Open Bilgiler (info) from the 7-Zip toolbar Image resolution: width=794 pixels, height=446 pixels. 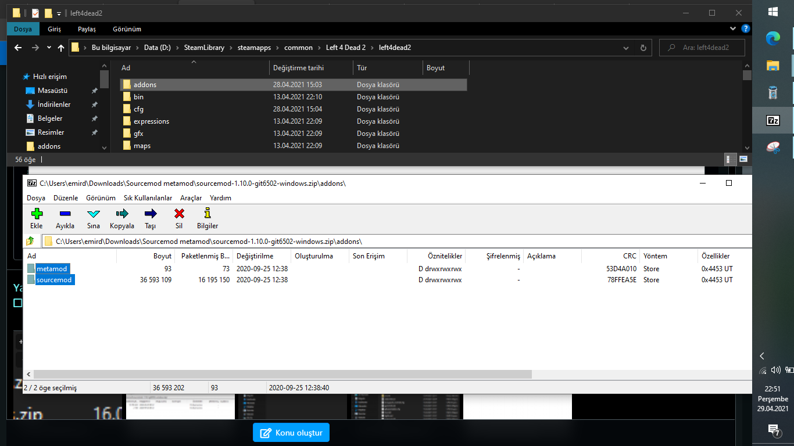[x=208, y=218]
